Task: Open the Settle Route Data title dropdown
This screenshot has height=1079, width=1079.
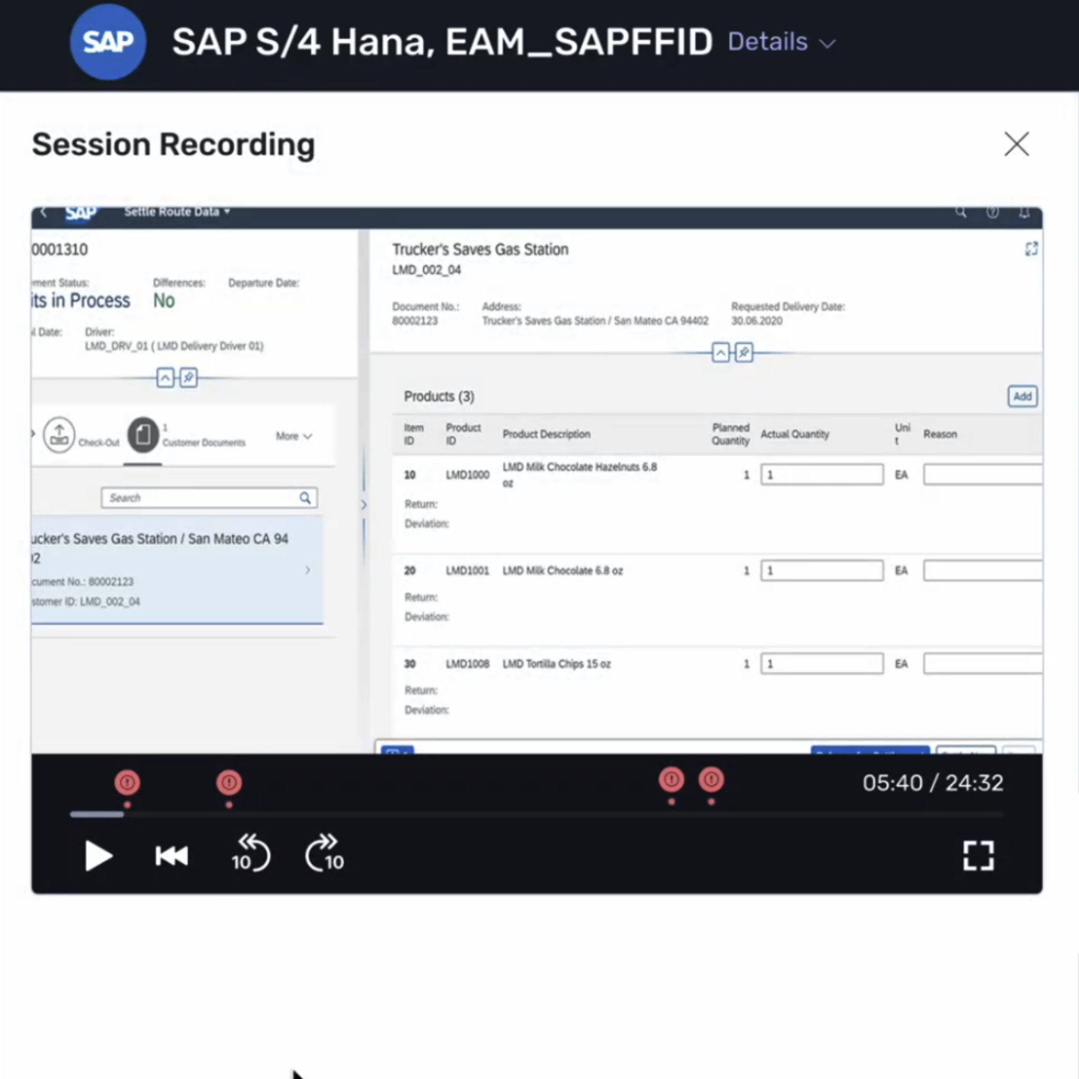Action: [x=177, y=212]
